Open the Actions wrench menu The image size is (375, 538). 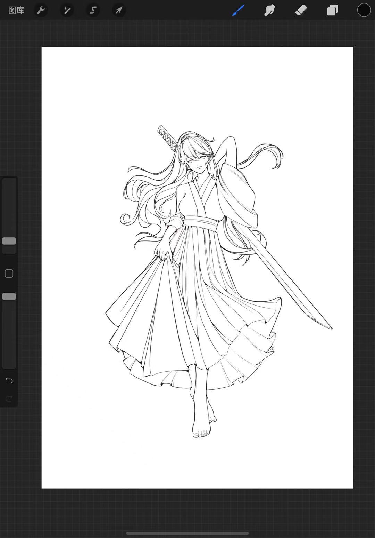coord(41,10)
